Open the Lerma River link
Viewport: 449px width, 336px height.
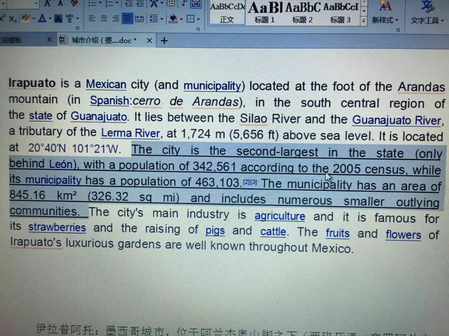click(131, 133)
